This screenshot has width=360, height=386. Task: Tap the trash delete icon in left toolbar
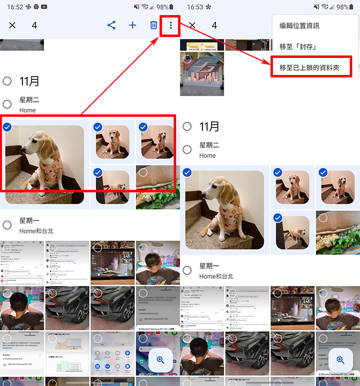154,25
